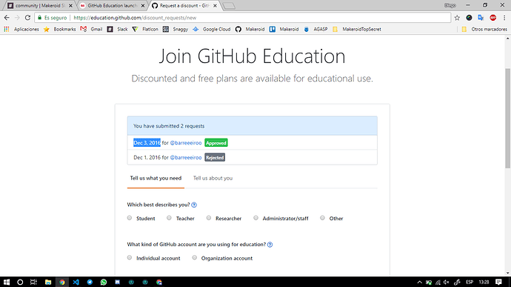The width and height of the screenshot is (511, 287).
Task: Open the Action Center notifications icon
Action: point(498,282)
